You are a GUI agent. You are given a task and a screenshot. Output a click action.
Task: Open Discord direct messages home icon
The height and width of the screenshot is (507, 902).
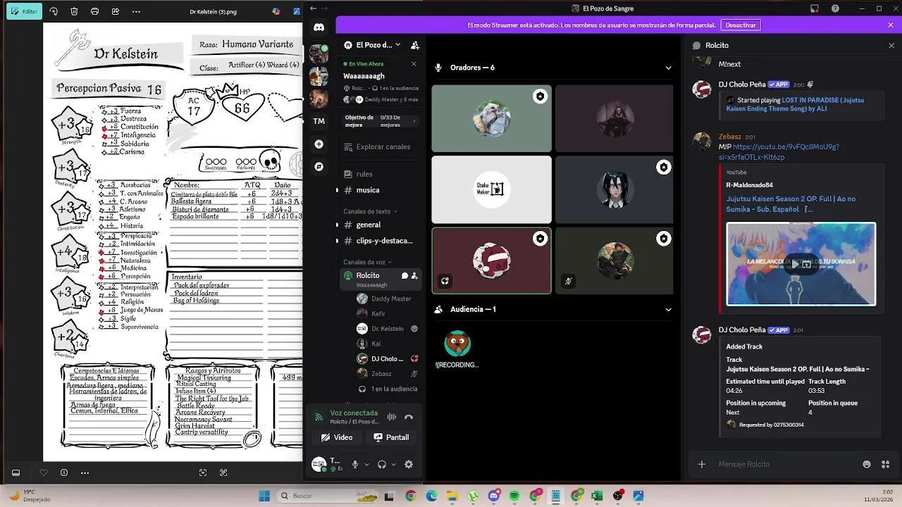click(x=319, y=27)
